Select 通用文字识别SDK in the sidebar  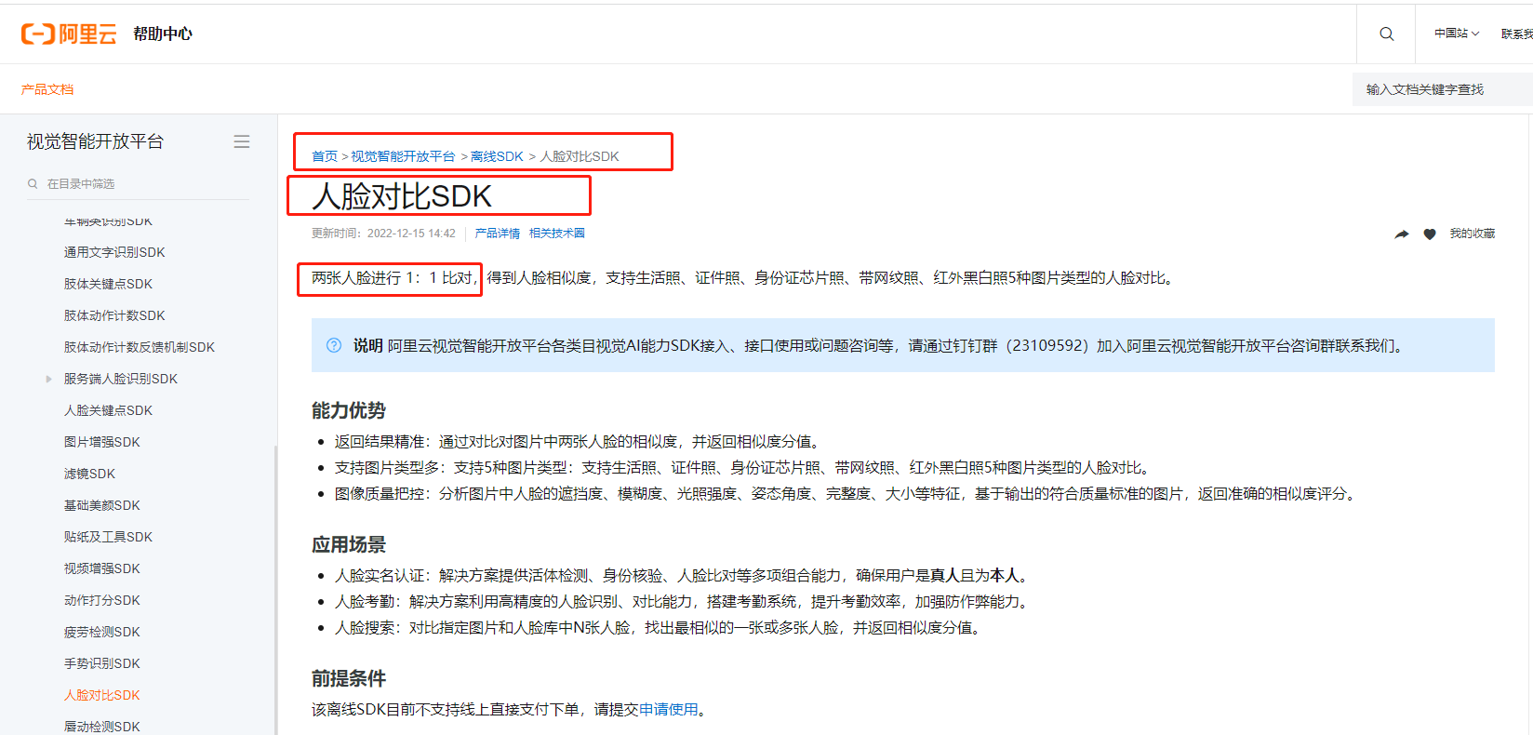click(x=114, y=252)
